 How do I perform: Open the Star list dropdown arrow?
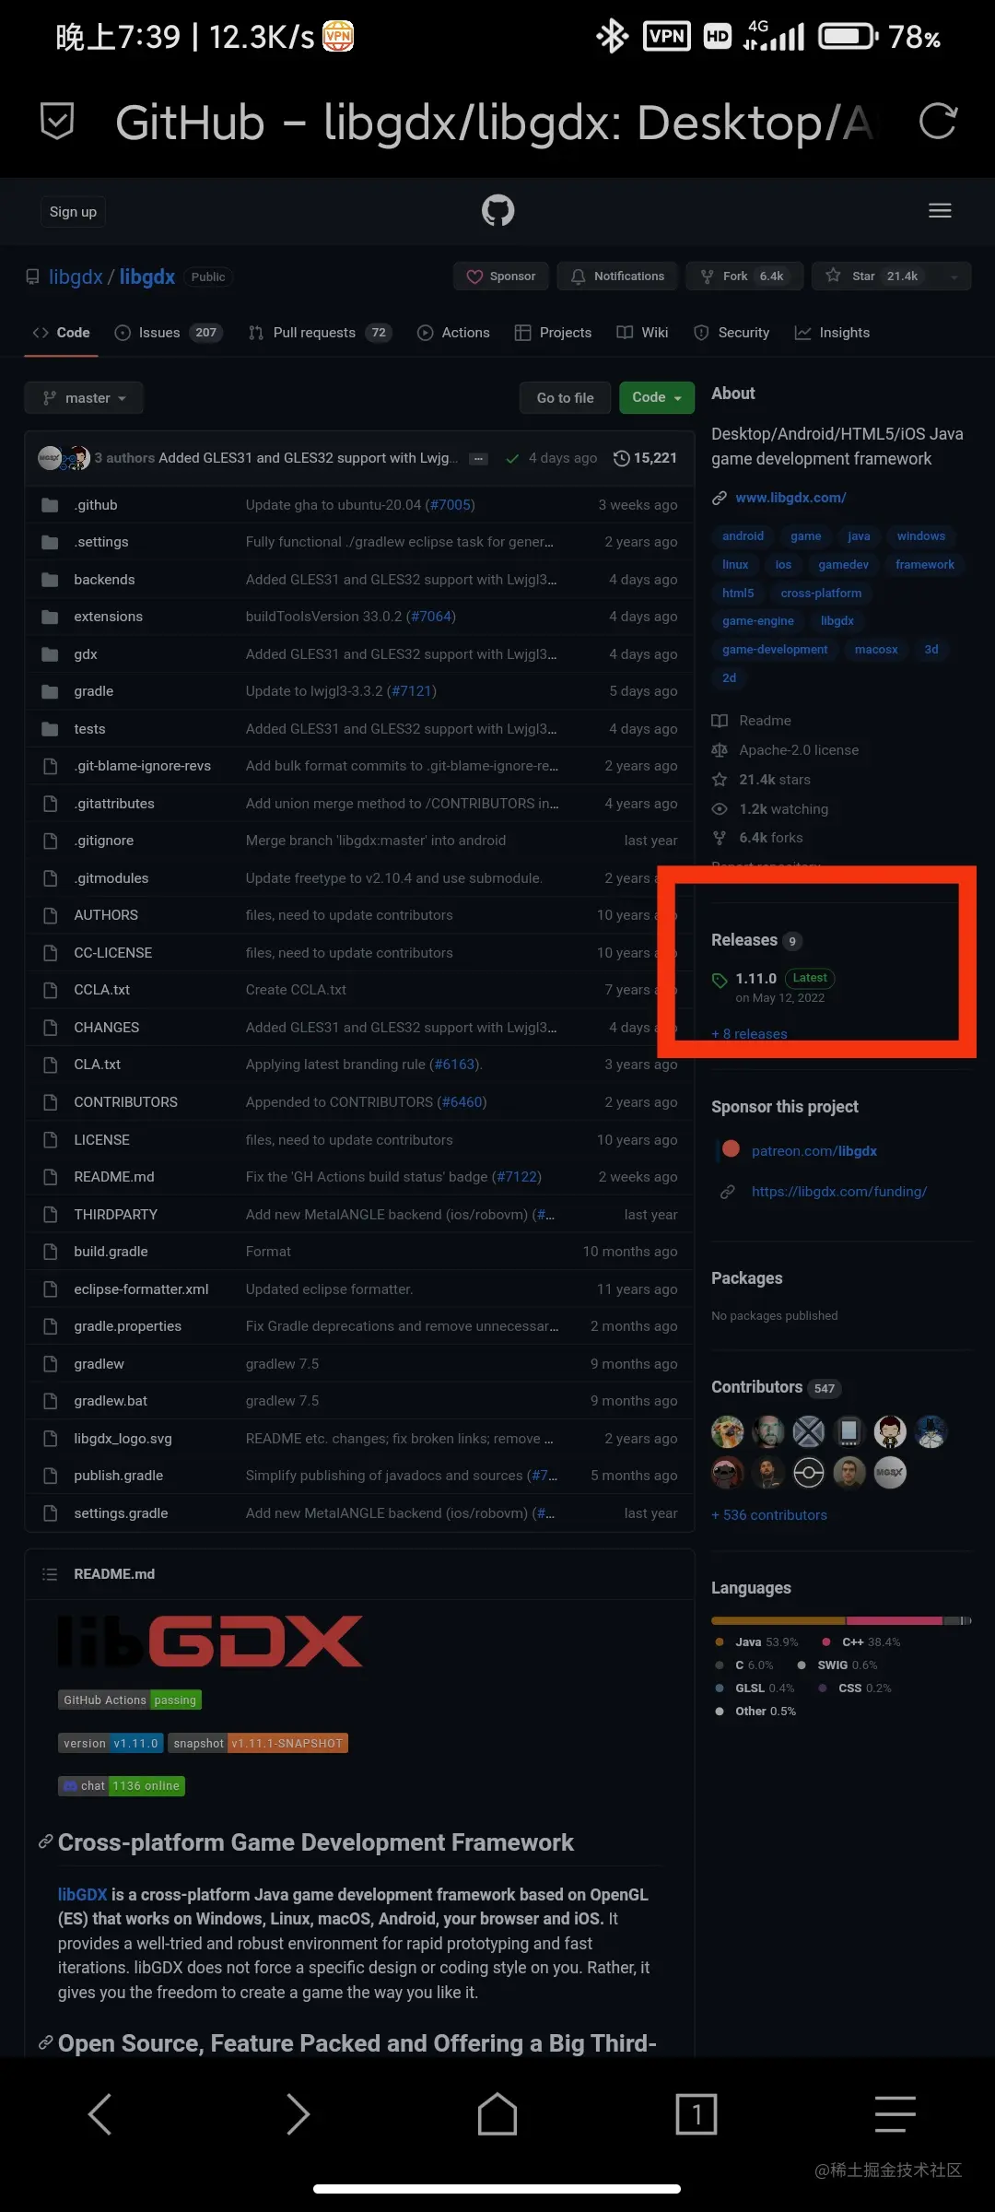click(954, 276)
